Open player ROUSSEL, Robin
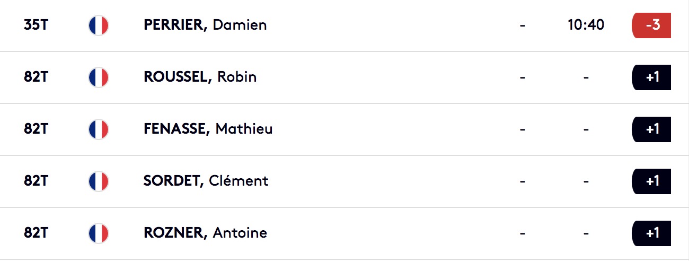 click(200, 77)
